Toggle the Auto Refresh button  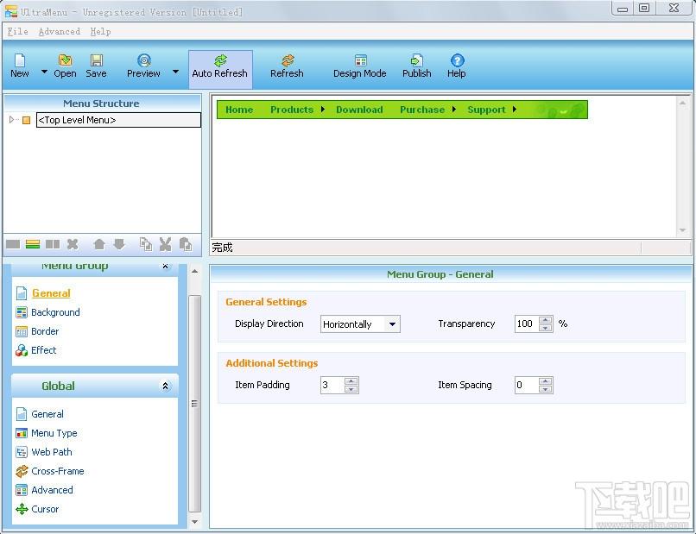[220, 69]
